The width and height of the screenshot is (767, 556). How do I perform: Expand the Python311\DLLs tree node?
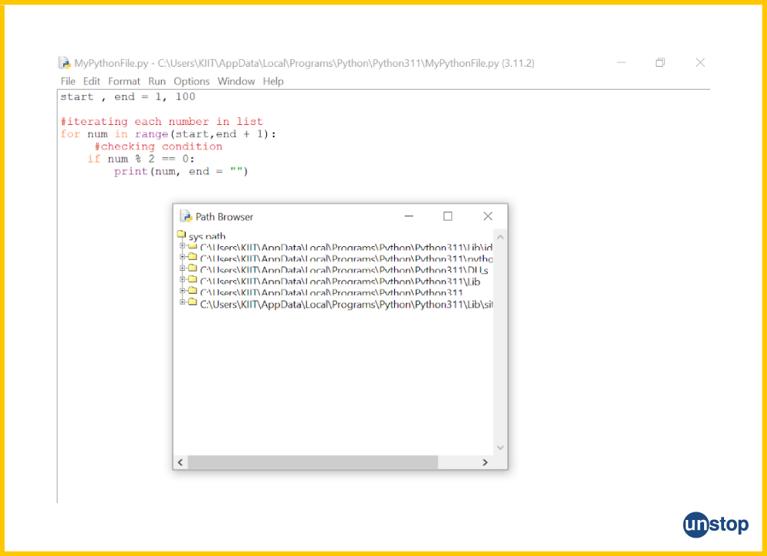click(x=182, y=268)
